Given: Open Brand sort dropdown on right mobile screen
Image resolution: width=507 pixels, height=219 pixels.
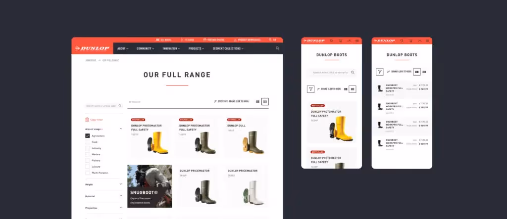Looking at the screenshot, I should pyautogui.click(x=400, y=72).
